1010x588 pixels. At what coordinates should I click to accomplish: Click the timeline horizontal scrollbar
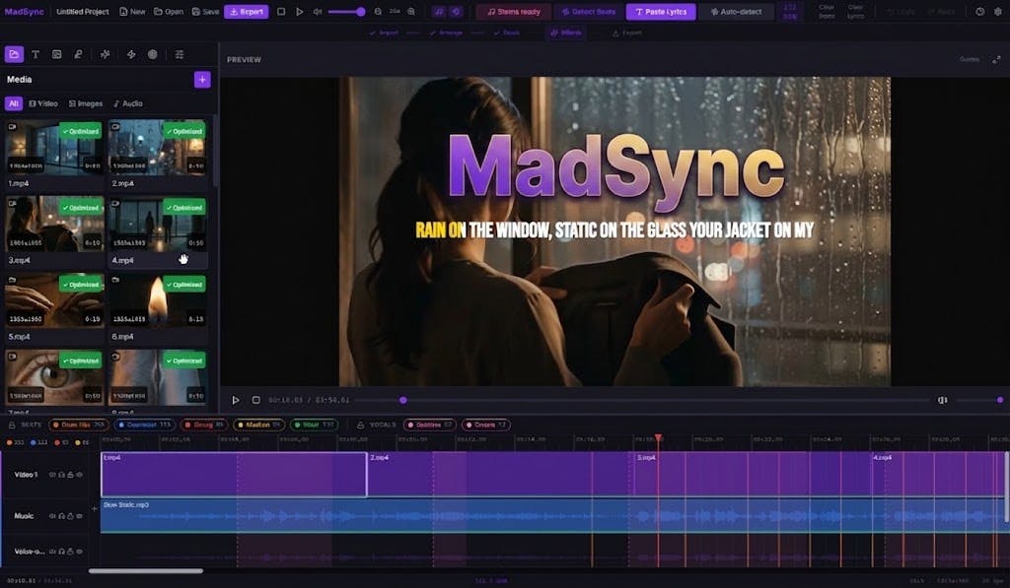(x=146, y=570)
